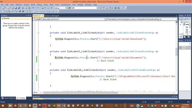
Task: Collapse the wfa project node in Solution Explorer
Action: (x=181, y=25)
